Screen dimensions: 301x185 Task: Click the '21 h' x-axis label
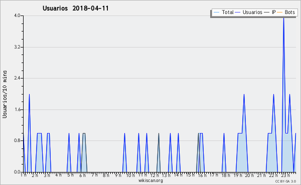pyautogui.click(x=261, y=175)
